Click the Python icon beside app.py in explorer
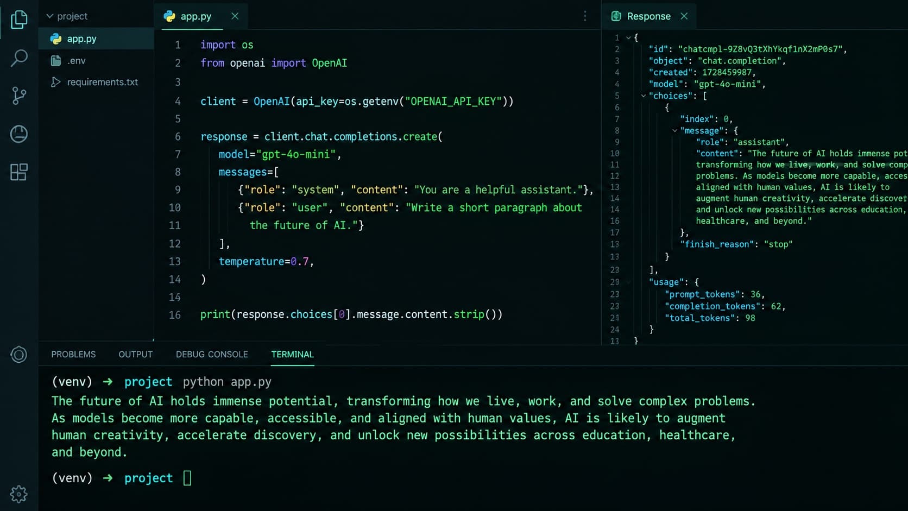 tap(55, 39)
